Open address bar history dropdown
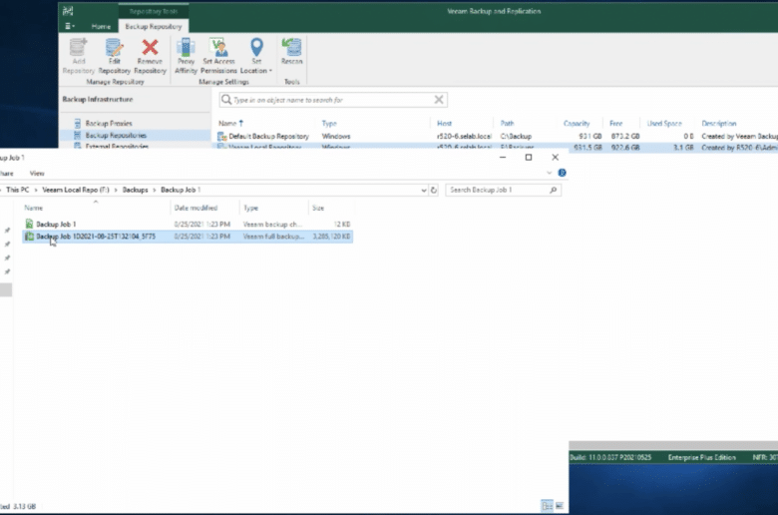778x515 pixels. tap(424, 191)
